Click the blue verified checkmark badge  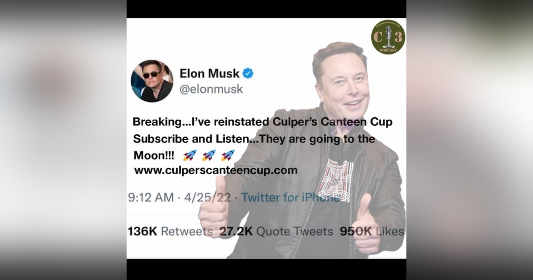[x=248, y=74]
